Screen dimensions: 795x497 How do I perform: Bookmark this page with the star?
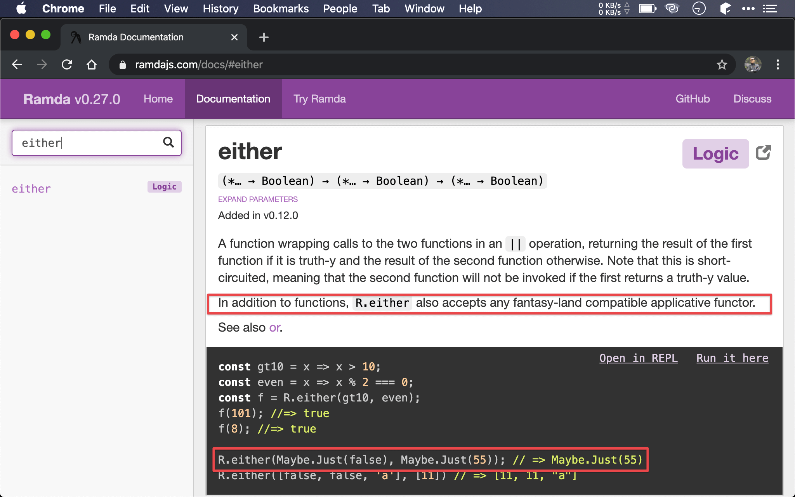tap(722, 64)
